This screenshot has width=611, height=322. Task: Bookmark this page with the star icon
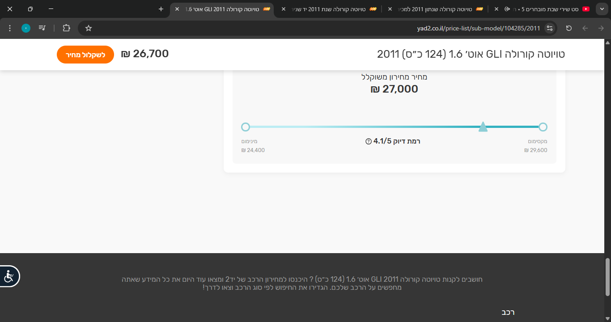[89, 28]
